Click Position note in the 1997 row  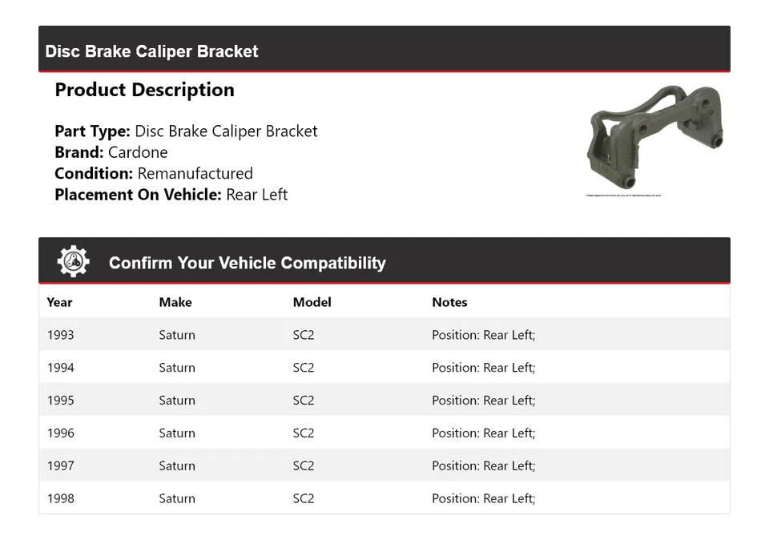pos(483,466)
